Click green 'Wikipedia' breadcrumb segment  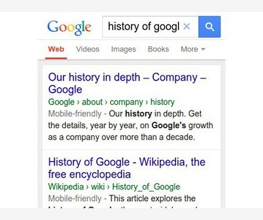(x=66, y=187)
